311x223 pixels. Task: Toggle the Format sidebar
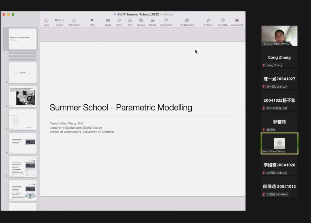(208, 20)
